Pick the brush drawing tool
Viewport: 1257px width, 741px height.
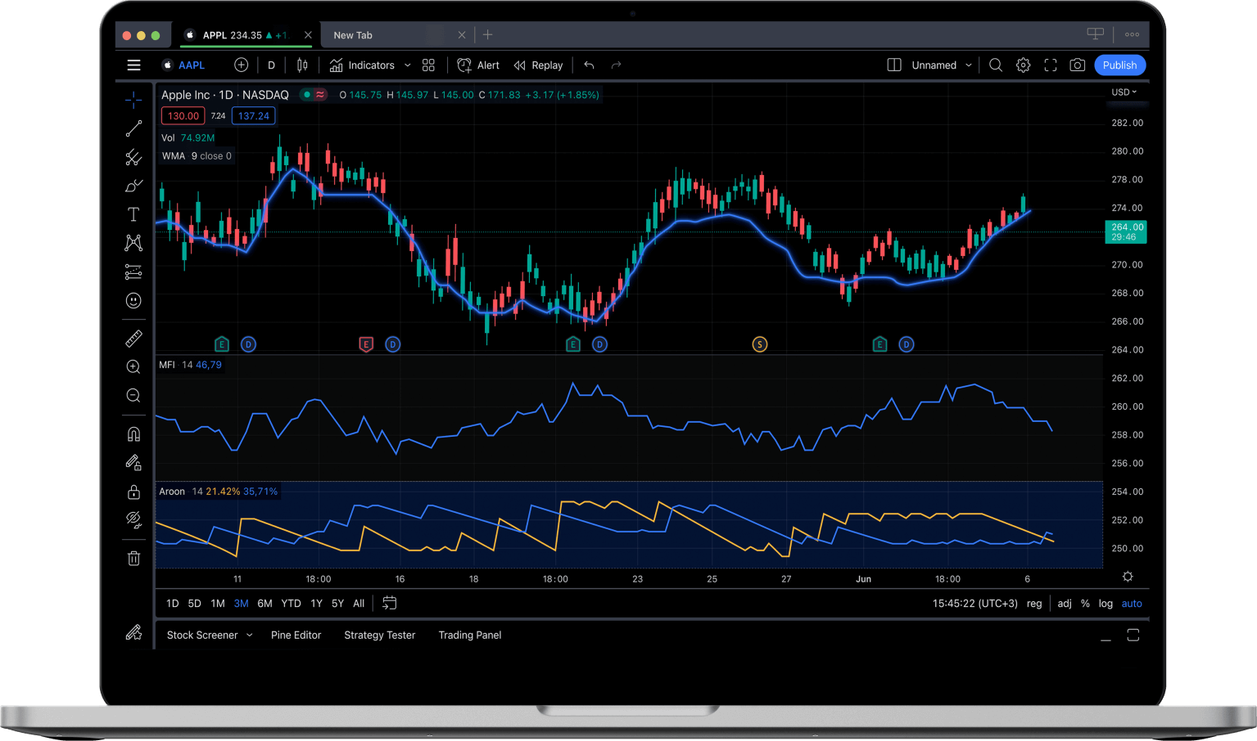[x=133, y=186]
